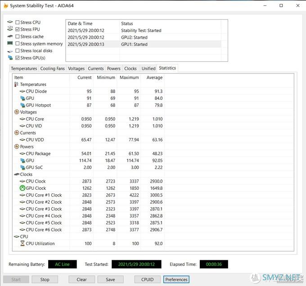Click the Stress local disks drive icon
This screenshot has height=286, width=306.
[x=10, y=51]
